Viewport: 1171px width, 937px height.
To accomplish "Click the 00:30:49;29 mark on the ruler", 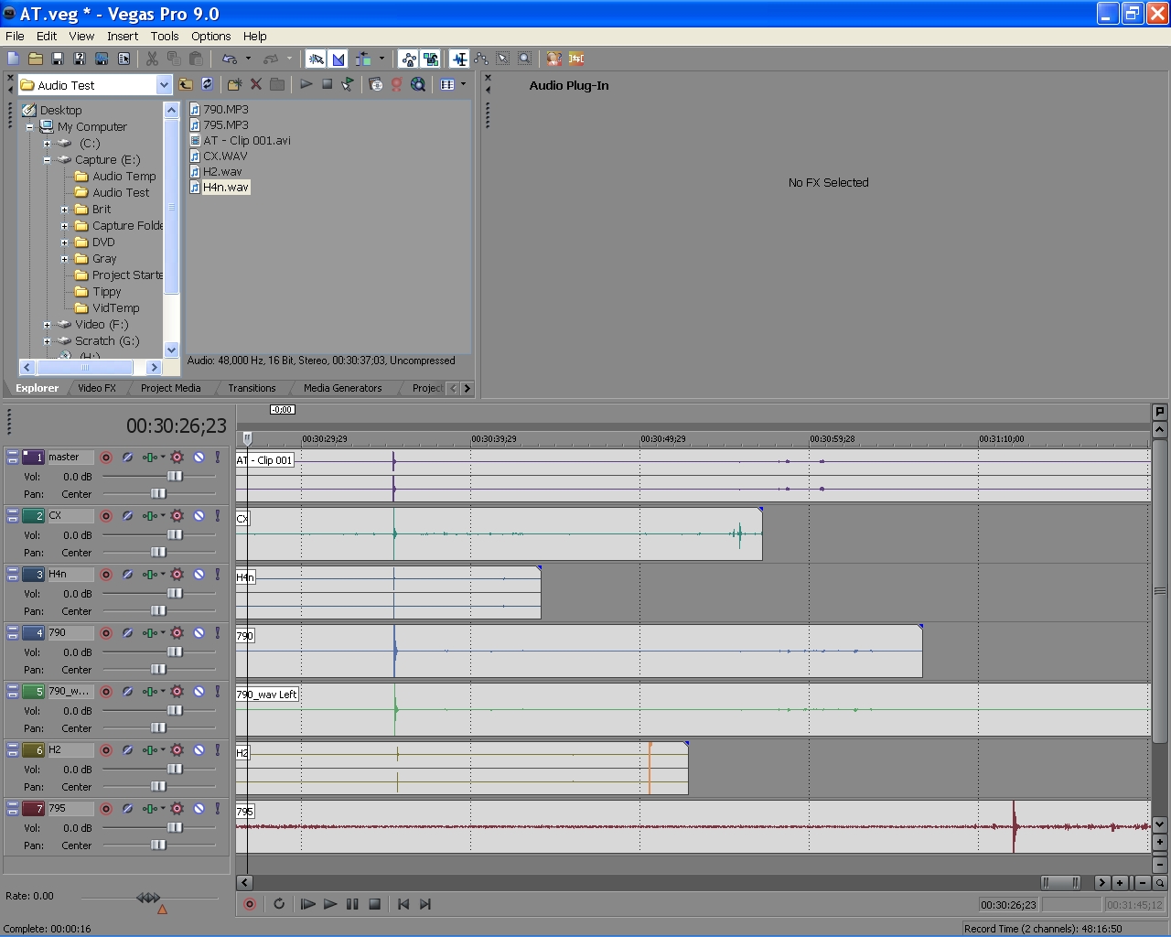I will (x=640, y=439).
